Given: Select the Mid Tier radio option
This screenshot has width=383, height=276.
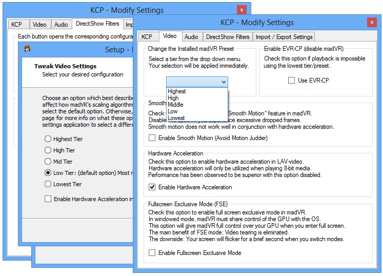Looking at the screenshot, I should 48,162.
